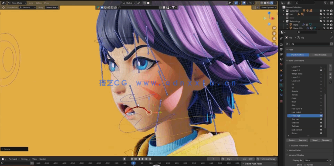Image resolution: width=334 pixels, height=166 pixels.
Task: Click the camera view gizmo icon
Action: point(274,39)
